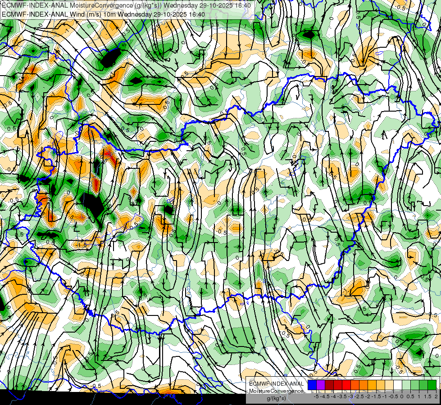Pick the bright red legend swatch from -3.5 to -3

click(x=346, y=385)
